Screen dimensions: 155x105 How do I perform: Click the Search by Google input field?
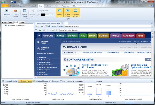(108, 26)
